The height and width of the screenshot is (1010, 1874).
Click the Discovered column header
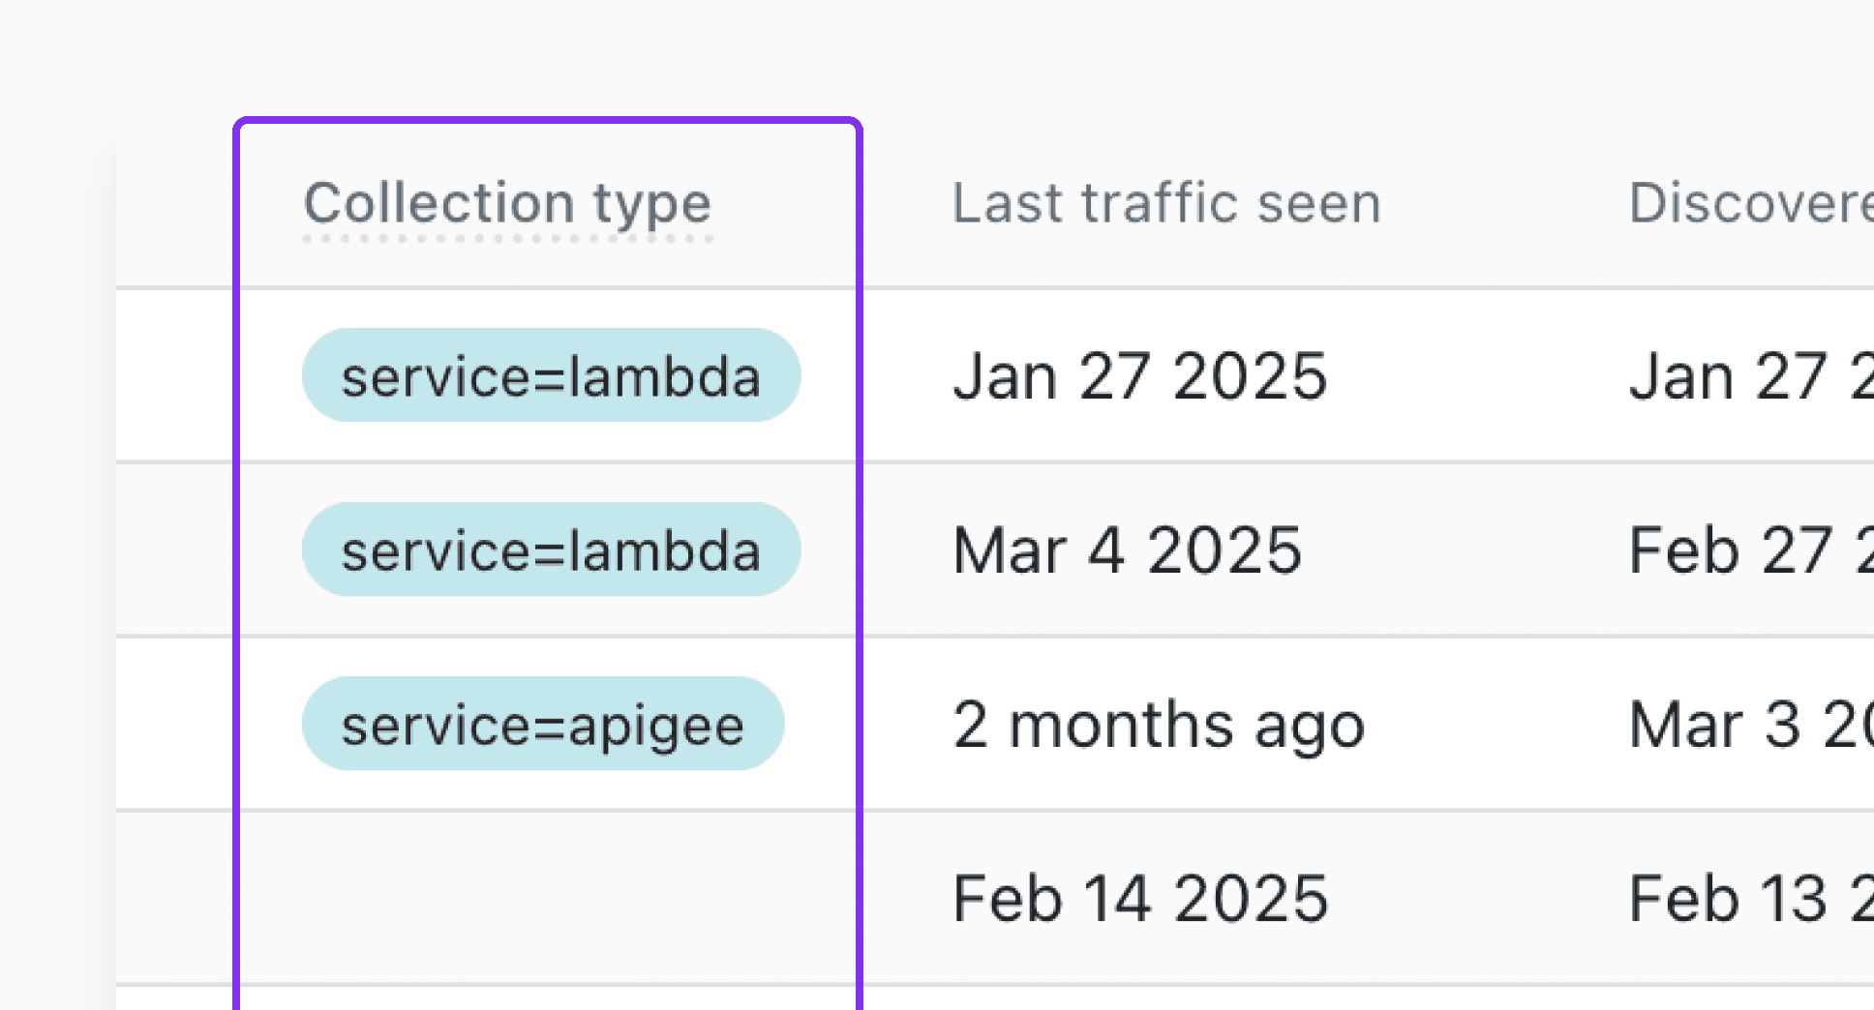(1750, 203)
